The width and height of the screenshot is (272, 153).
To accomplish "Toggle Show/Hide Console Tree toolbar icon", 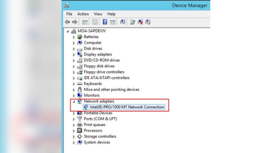I will coord(85,22).
